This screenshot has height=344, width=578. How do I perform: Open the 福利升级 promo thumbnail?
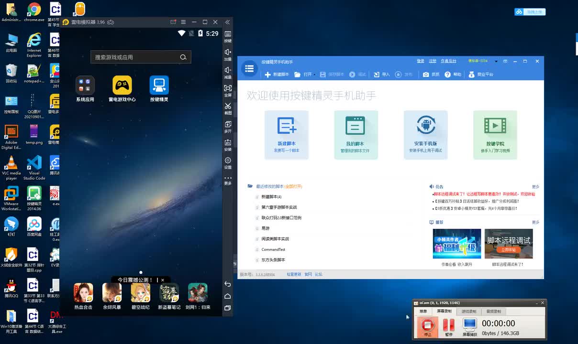[457, 244]
